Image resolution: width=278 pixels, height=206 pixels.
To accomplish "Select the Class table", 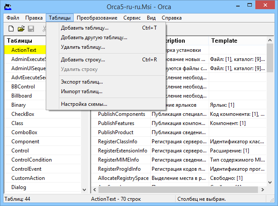I will click(x=43, y=123).
